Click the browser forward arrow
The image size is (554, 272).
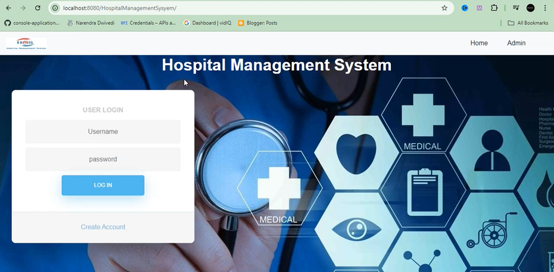click(x=23, y=8)
